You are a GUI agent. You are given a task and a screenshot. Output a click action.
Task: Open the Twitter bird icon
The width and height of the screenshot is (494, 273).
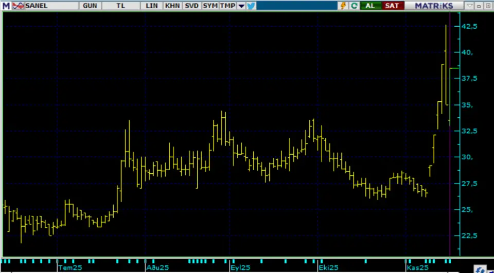[x=251, y=6]
